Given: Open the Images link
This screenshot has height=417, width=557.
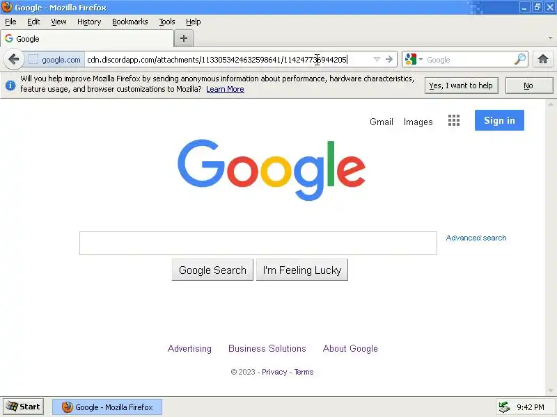Looking at the screenshot, I should 418,122.
